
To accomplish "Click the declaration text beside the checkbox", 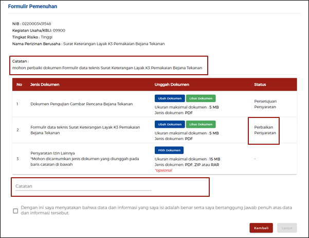I will (x=156, y=210).
